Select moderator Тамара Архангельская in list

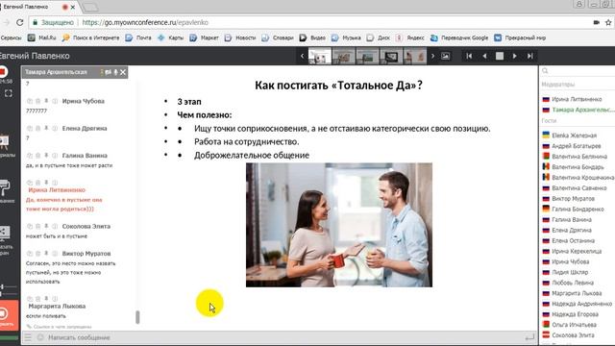(578, 110)
